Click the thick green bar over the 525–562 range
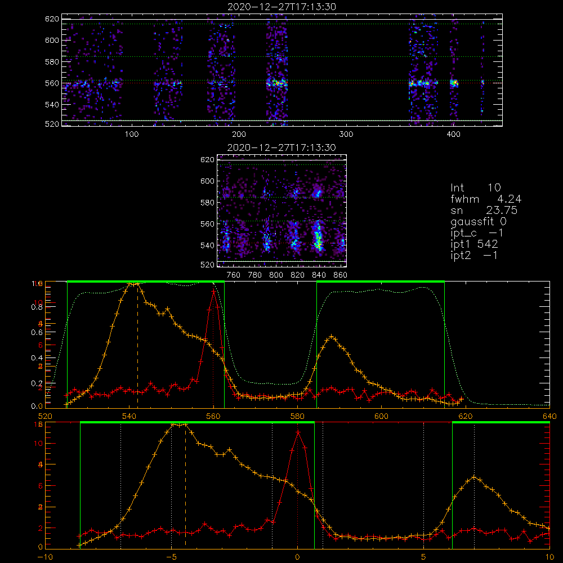 click(146, 281)
